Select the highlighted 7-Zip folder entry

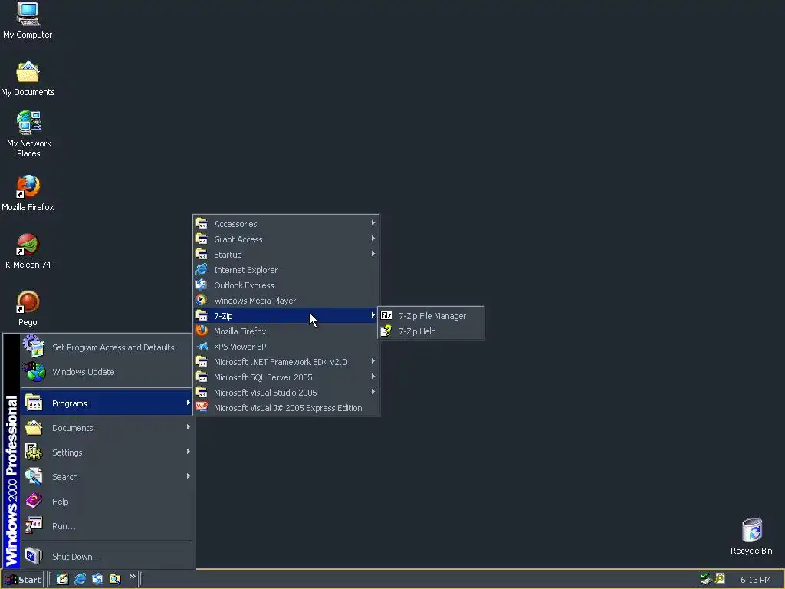pos(286,315)
